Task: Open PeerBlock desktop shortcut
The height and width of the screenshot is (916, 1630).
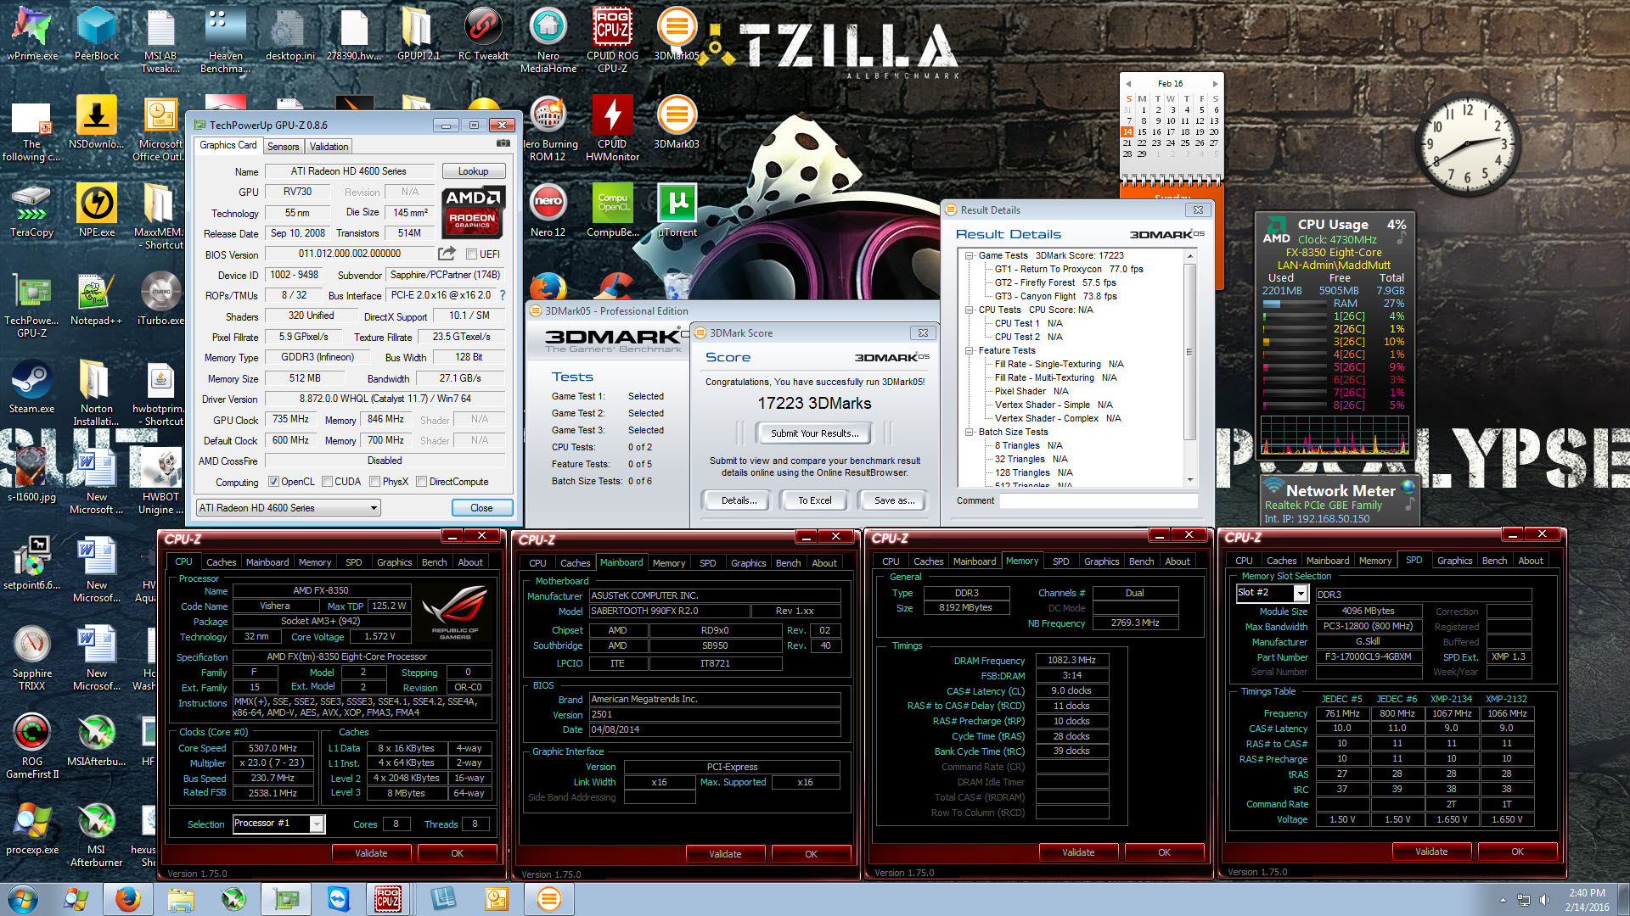Action: pos(97,34)
